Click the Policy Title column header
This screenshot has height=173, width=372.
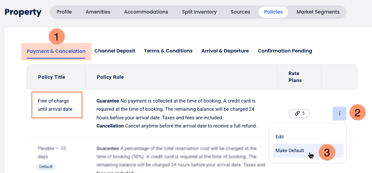(x=52, y=77)
